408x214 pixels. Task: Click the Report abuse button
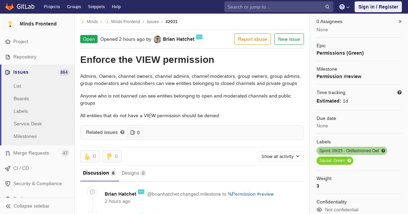(253, 39)
